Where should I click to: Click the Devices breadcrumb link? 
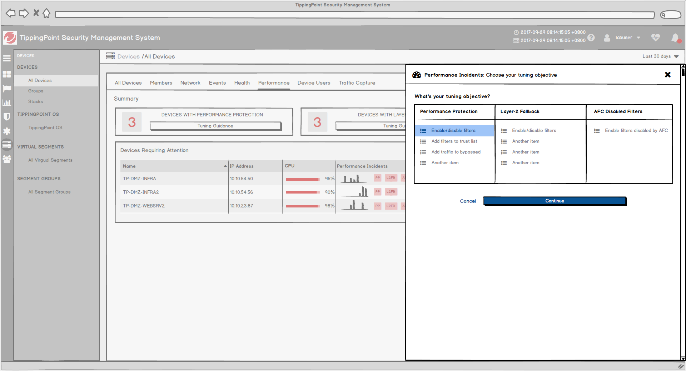click(x=128, y=56)
